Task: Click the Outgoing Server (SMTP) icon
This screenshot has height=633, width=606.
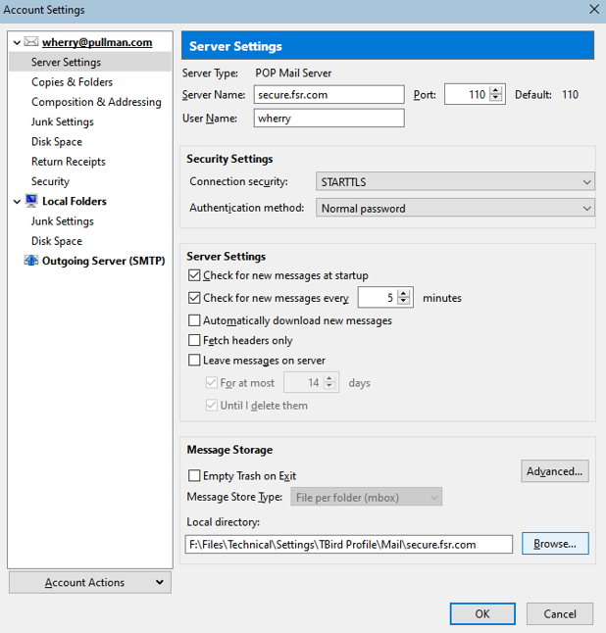Action: (x=31, y=261)
